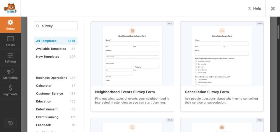Click the WPForms bear mascot logo

point(10,8)
